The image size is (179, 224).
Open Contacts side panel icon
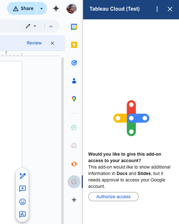point(74,81)
